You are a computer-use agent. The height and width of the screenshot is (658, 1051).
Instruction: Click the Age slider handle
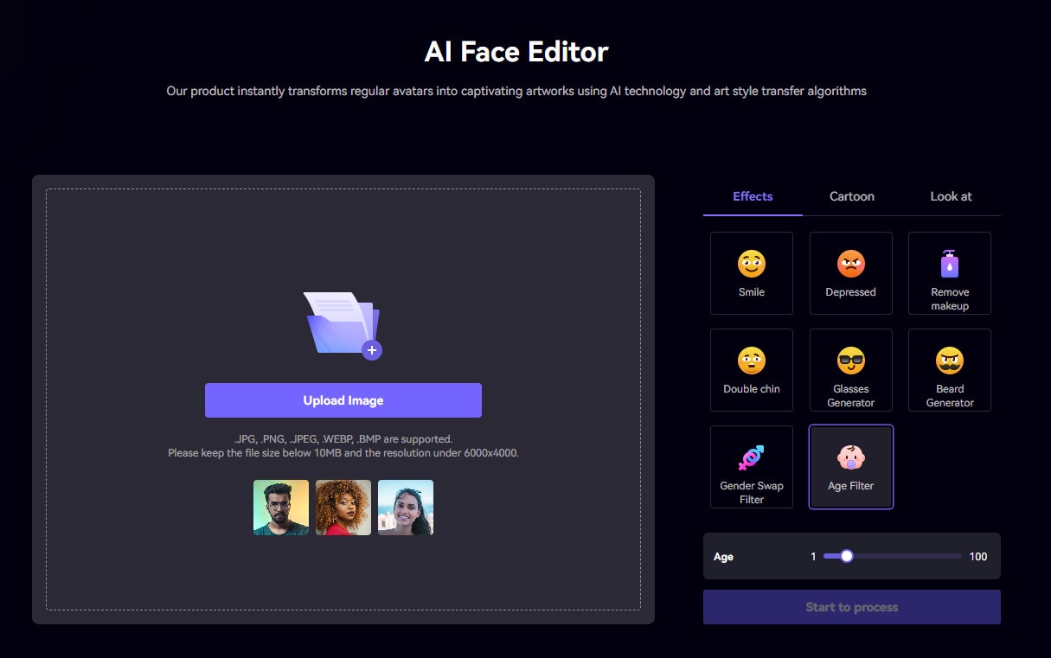click(847, 556)
